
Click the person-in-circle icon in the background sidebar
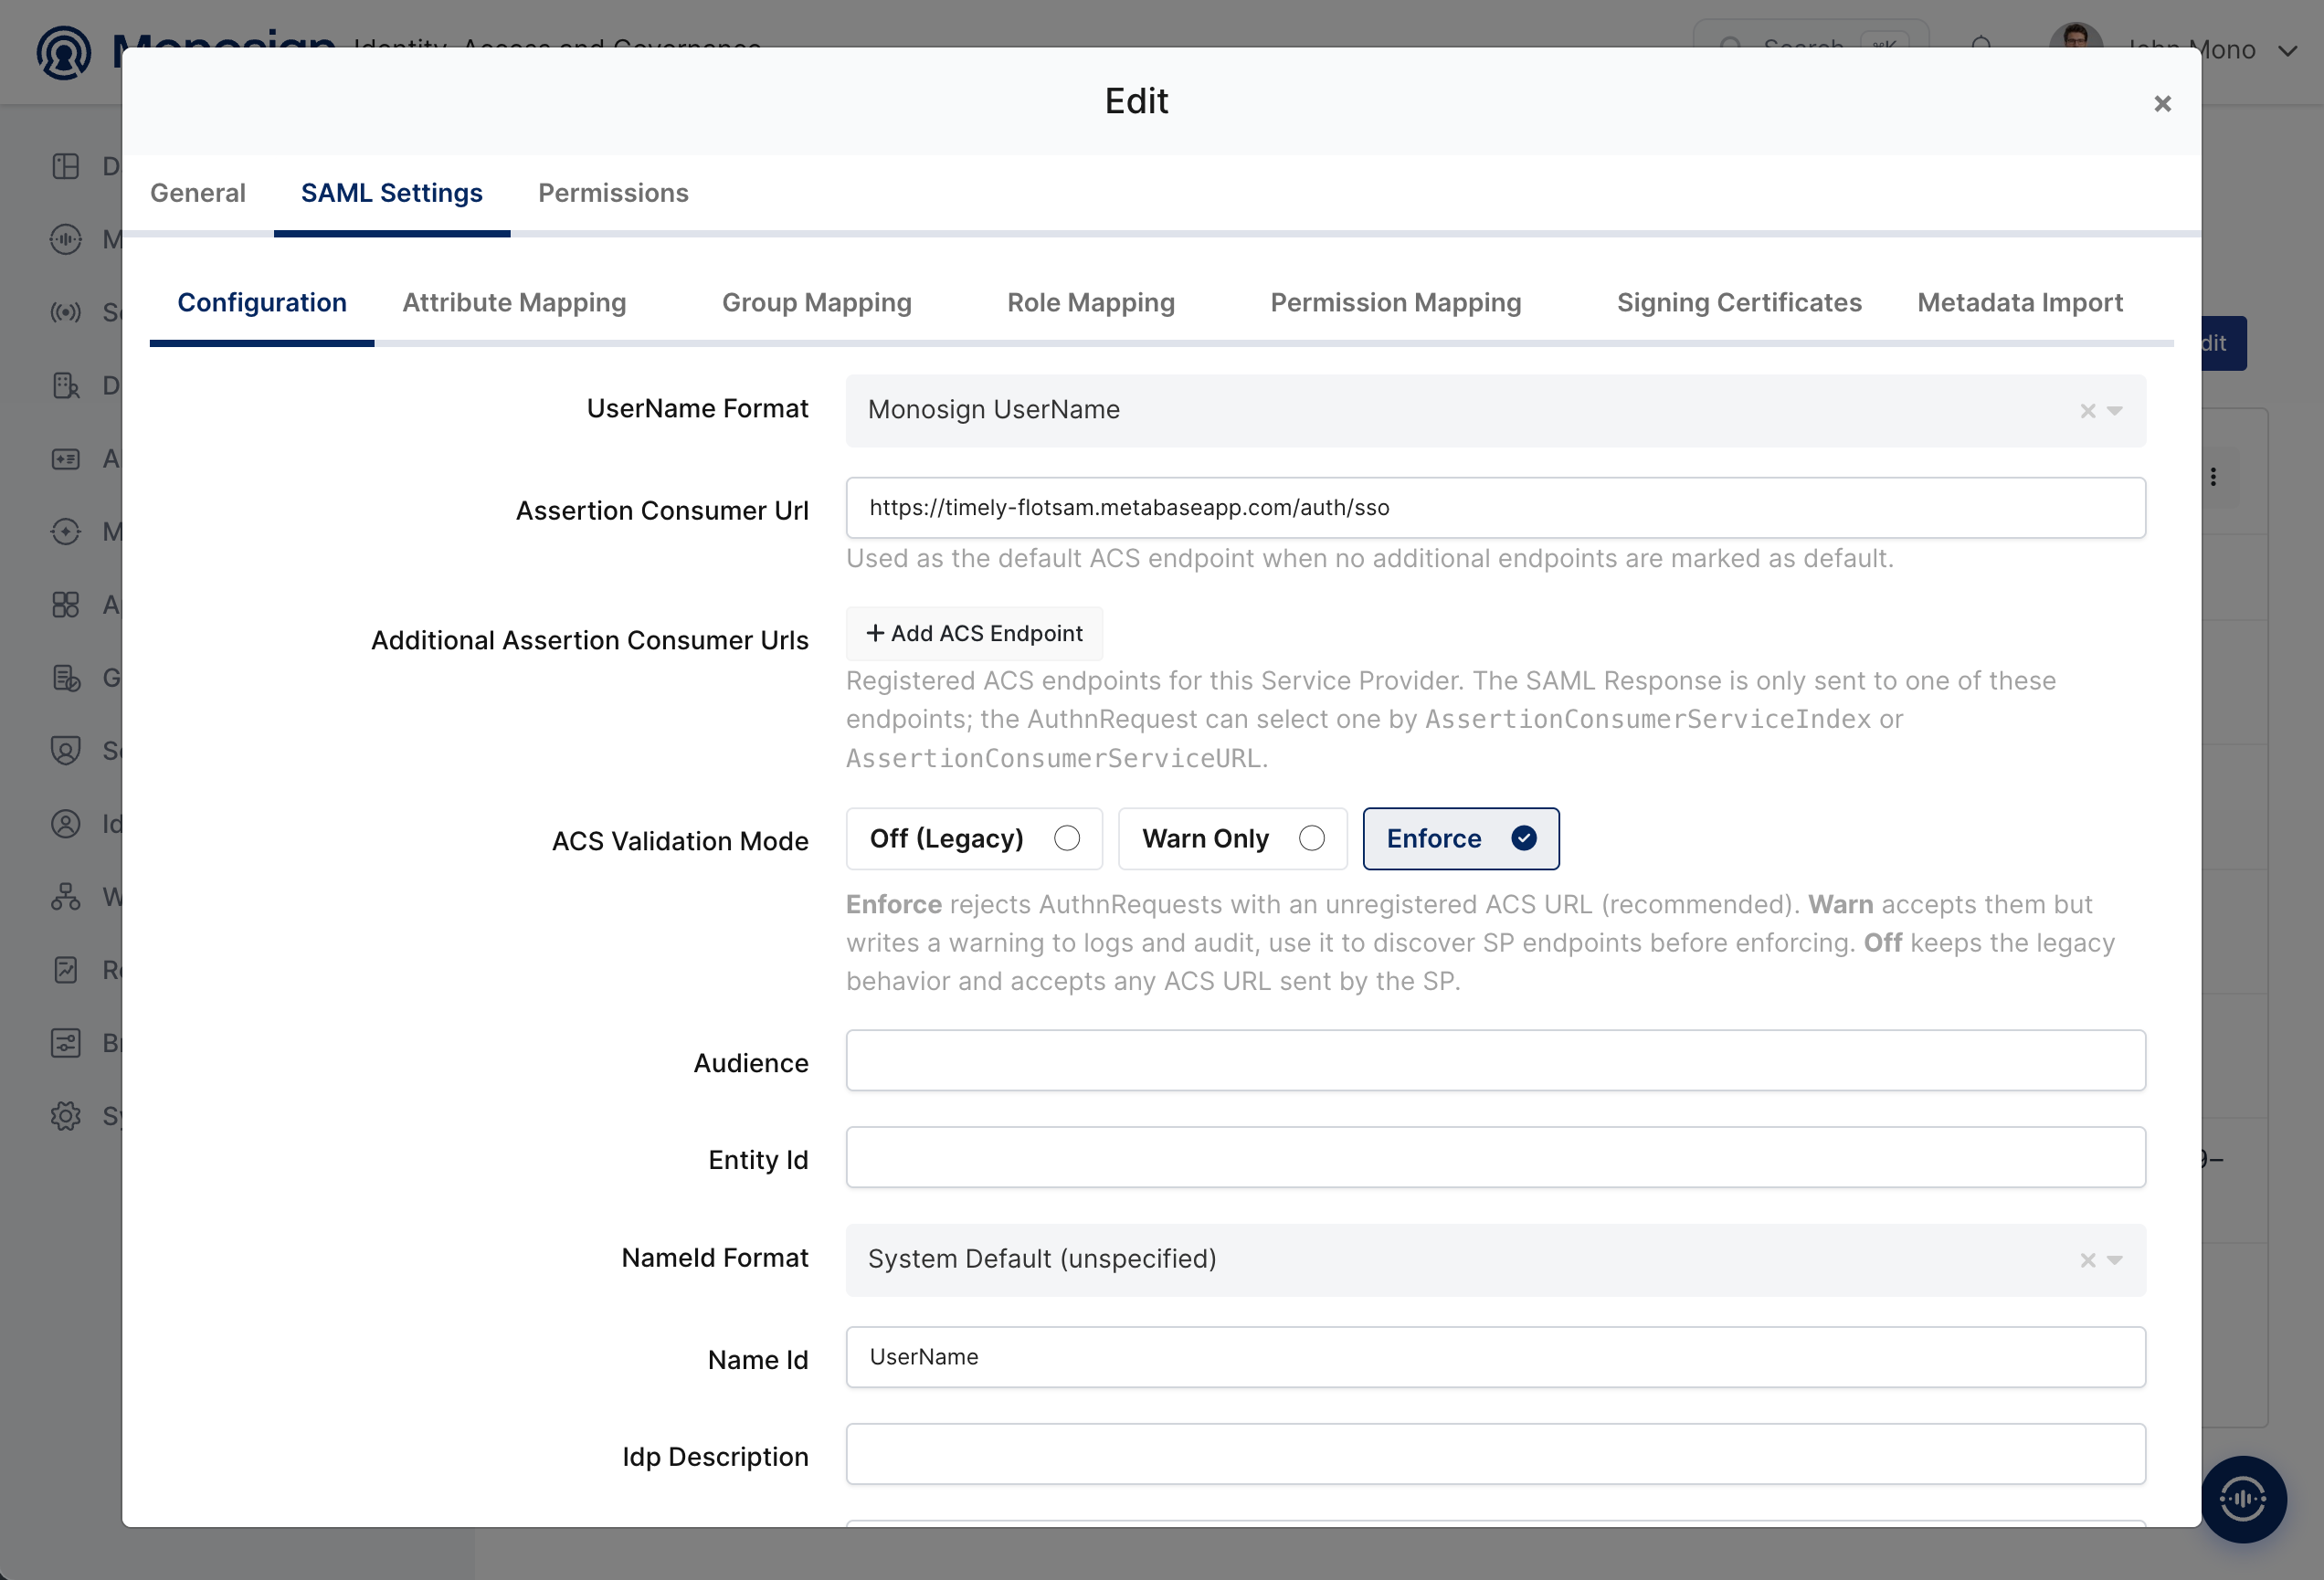(66, 824)
